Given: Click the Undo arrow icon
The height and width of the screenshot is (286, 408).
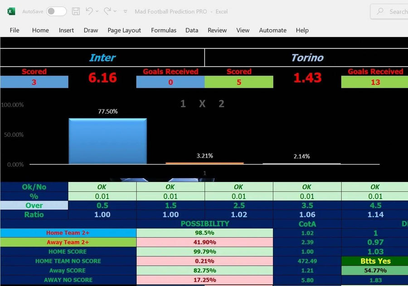Looking at the screenshot, I should tap(89, 11).
